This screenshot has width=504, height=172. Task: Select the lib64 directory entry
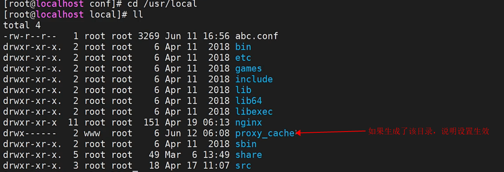248,101
